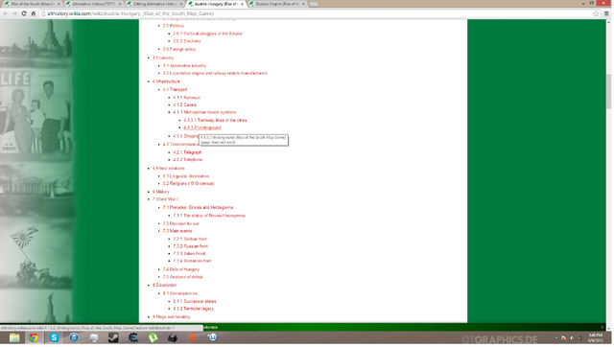Click the address bar URL field
The image size is (614, 347).
314,13
